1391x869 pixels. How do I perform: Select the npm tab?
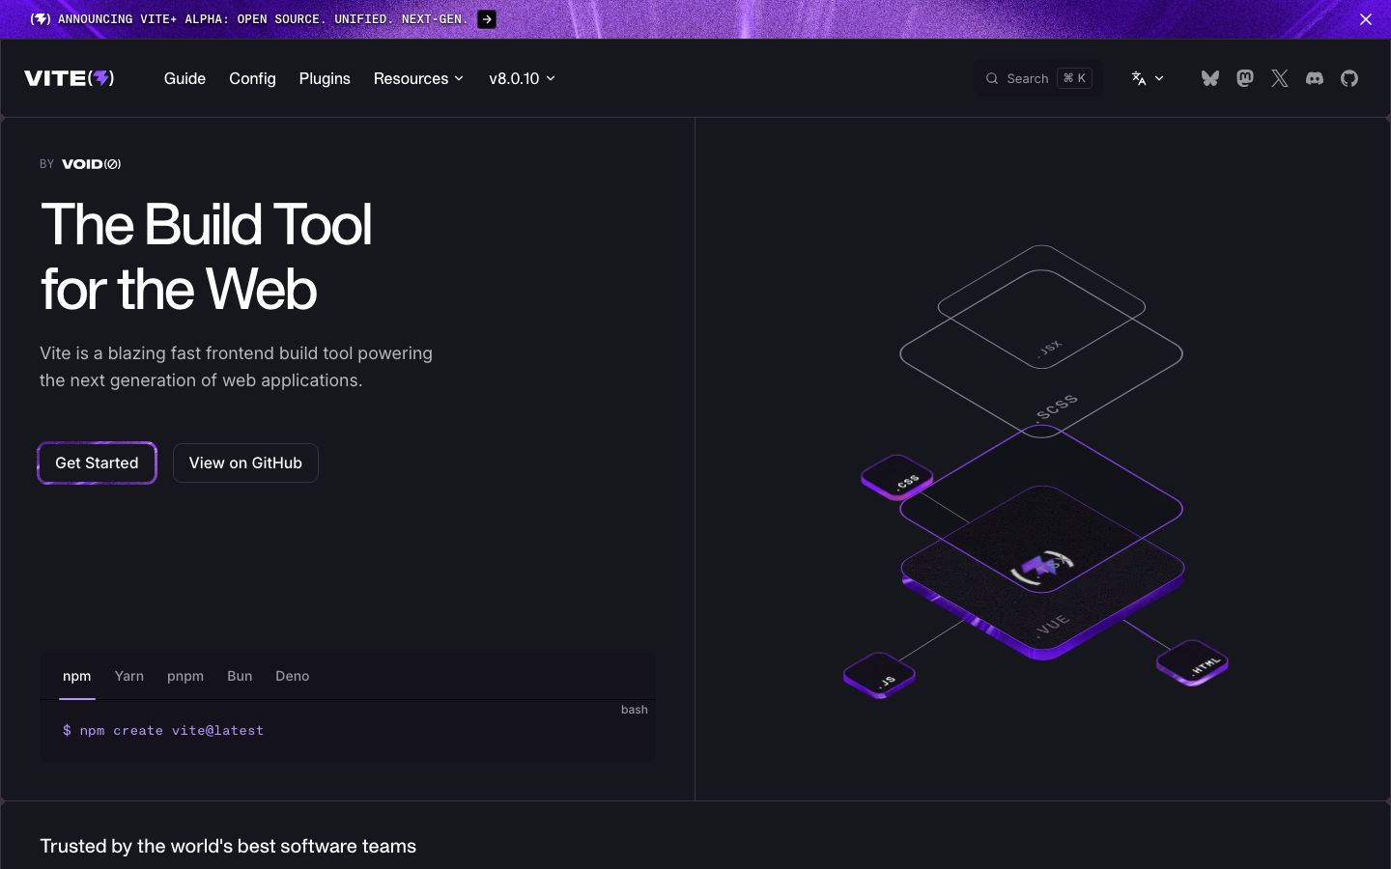(x=77, y=676)
